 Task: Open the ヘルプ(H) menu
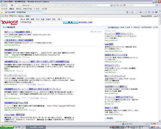tap(44, 9)
